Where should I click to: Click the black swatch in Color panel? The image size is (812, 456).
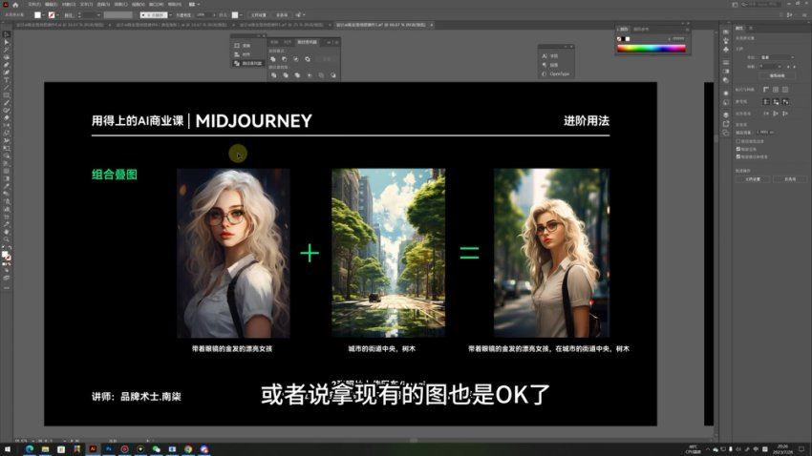624,39
